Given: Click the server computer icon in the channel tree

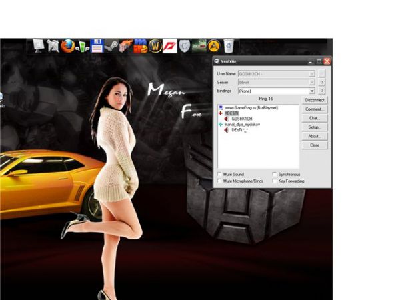Looking at the screenshot, I should (x=221, y=107).
